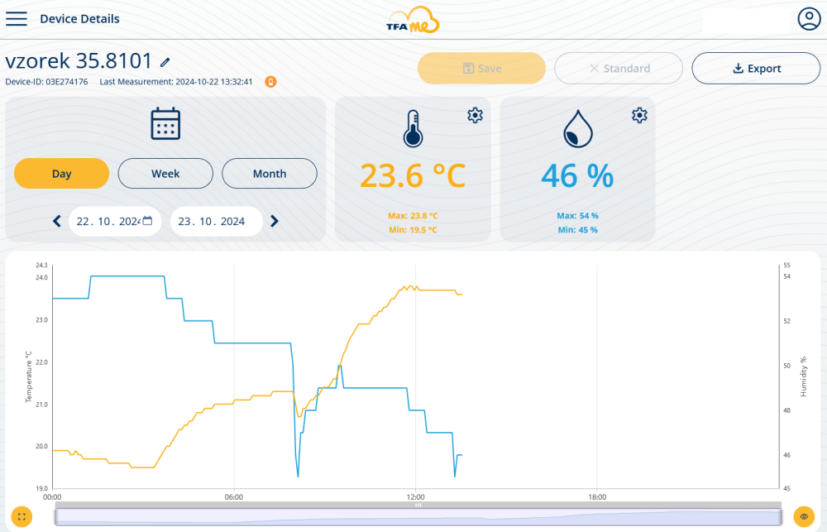Expand chart to fullscreen

pos(22,516)
